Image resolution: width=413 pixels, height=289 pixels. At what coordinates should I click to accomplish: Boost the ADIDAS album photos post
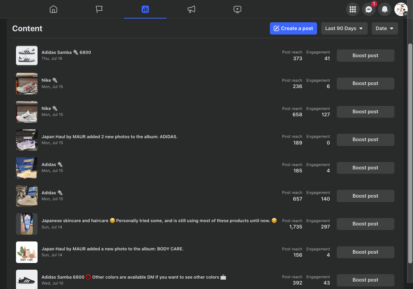click(x=365, y=140)
